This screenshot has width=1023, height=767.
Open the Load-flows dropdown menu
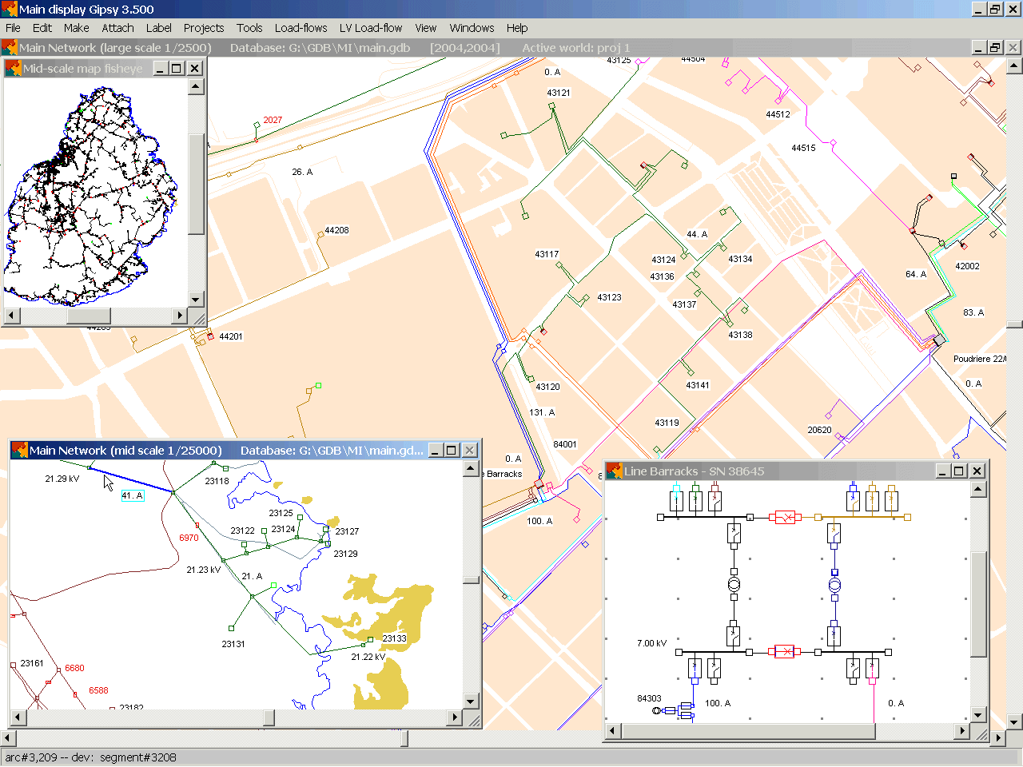(x=301, y=28)
